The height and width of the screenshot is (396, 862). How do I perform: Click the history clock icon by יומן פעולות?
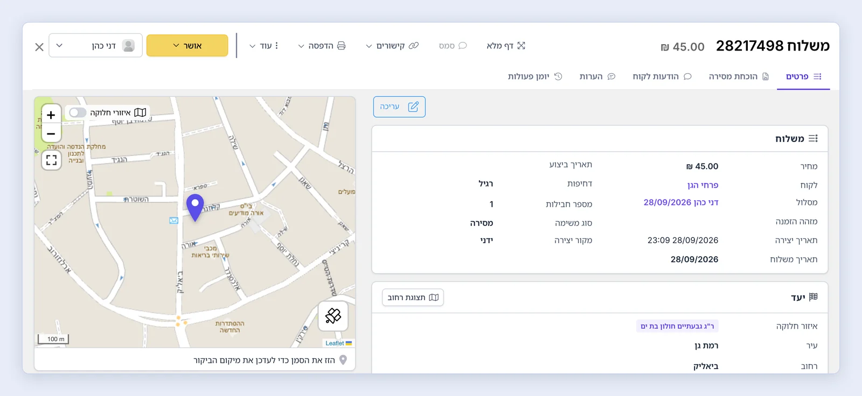point(558,76)
